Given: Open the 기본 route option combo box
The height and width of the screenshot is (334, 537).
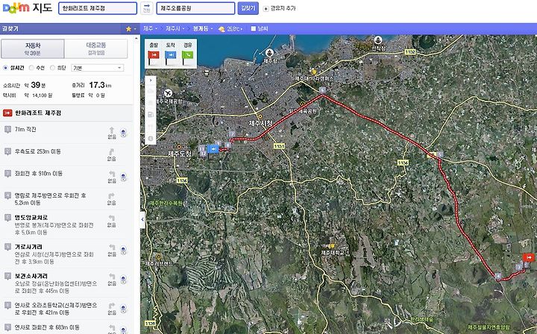Looking at the screenshot, I should pos(97,68).
